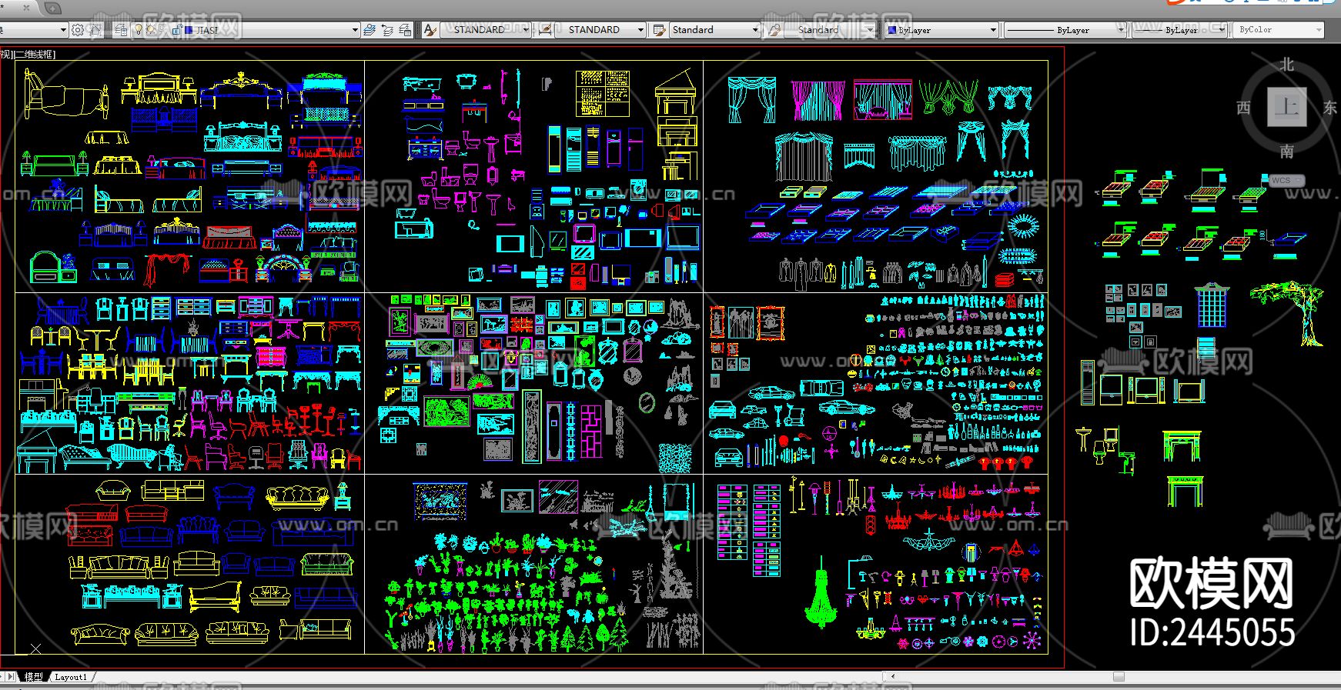
Task: Select the yellow tree block on the right
Action: click(1288, 312)
